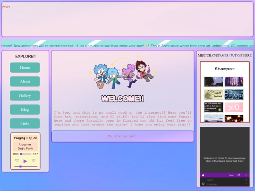Click the pop-out edit icon in Cbox
The image size is (255, 191).
[239, 175]
